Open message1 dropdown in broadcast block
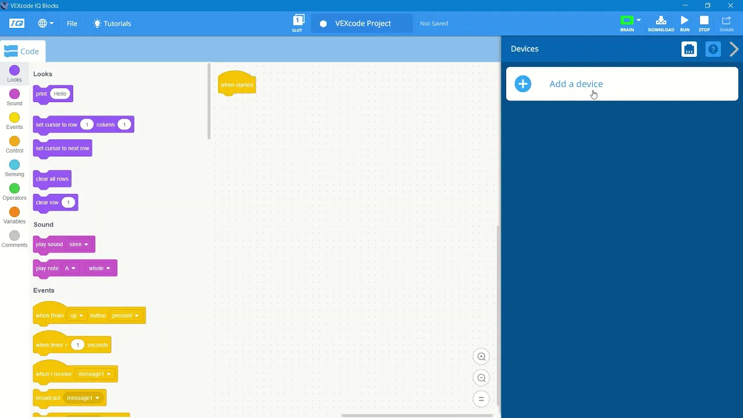Image resolution: width=743 pixels, height=418 pixels. point(82,398)
